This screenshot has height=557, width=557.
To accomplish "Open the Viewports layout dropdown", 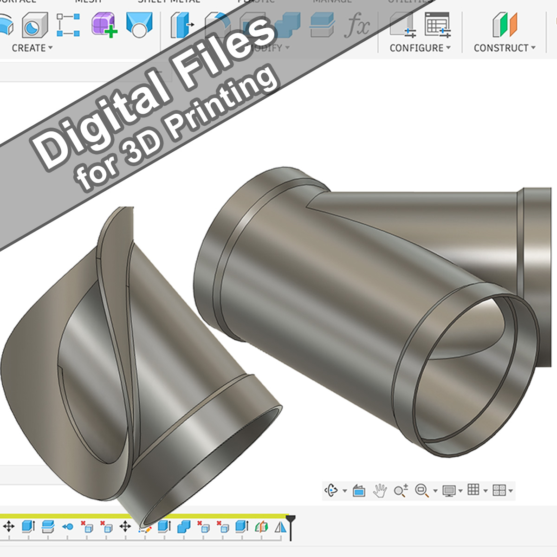I will tap(503, 491).
